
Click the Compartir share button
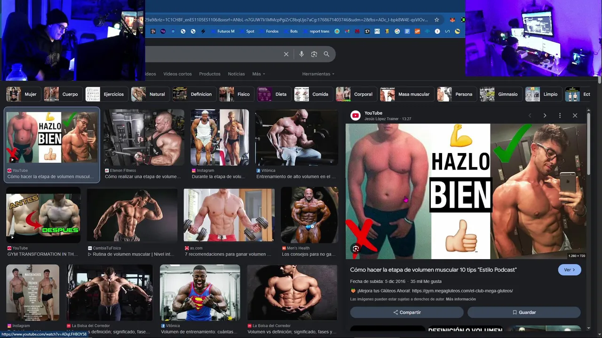pyautogui.click(x=407, y=312)
